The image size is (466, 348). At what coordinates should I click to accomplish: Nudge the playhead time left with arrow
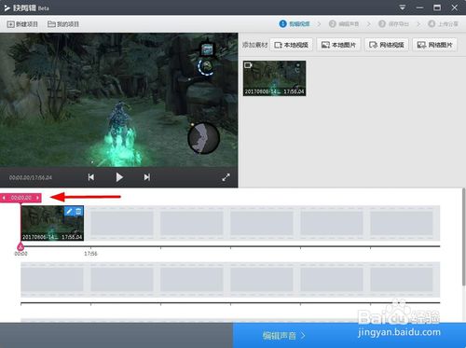[x=4, y=198]
